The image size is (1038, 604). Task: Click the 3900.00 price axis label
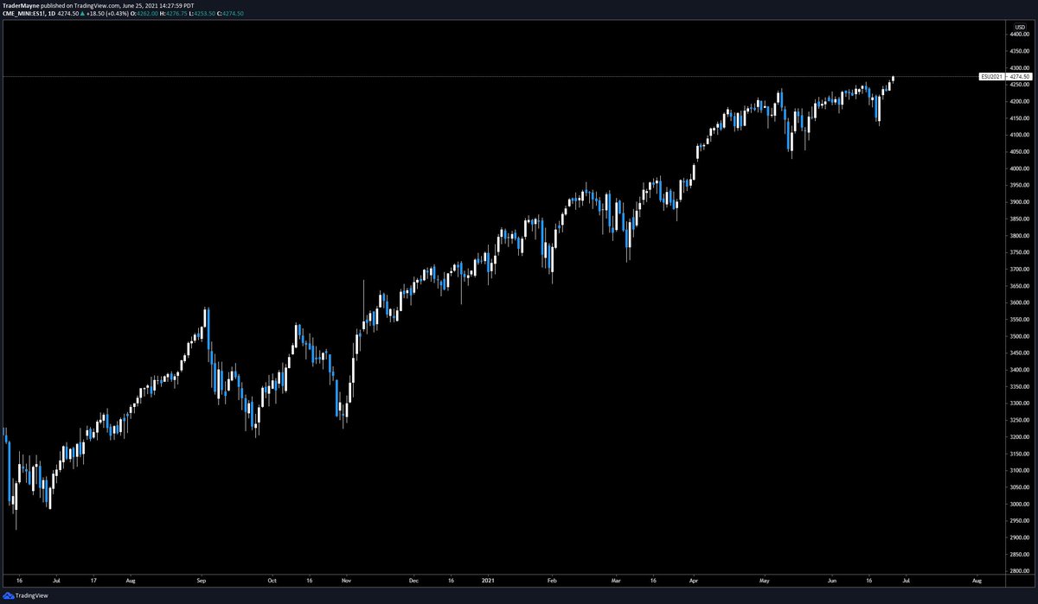(1019, 202)
